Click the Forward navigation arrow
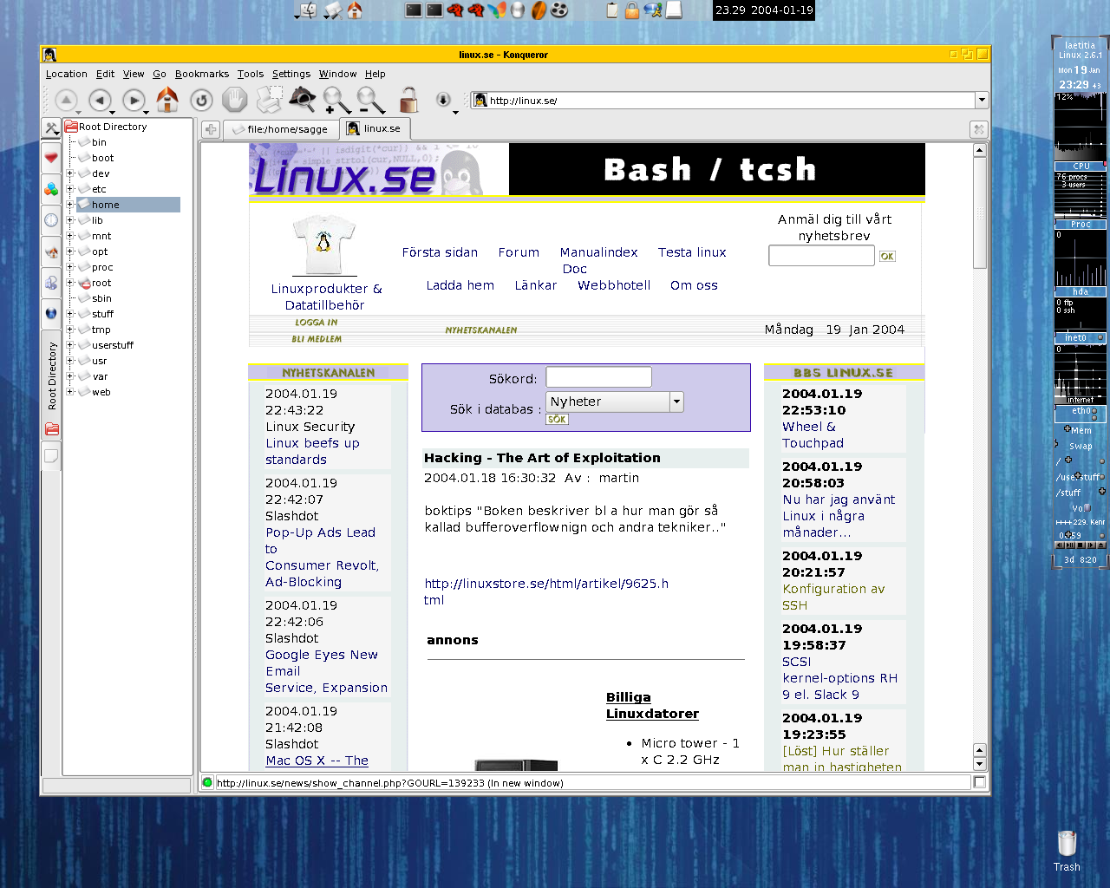 pos(133,101)
